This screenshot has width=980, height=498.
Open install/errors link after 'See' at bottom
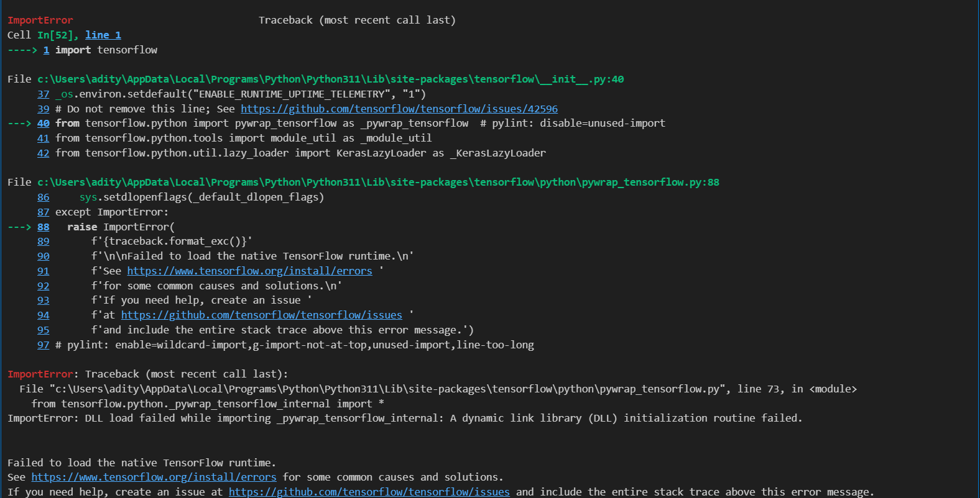[x=154, y=477]
